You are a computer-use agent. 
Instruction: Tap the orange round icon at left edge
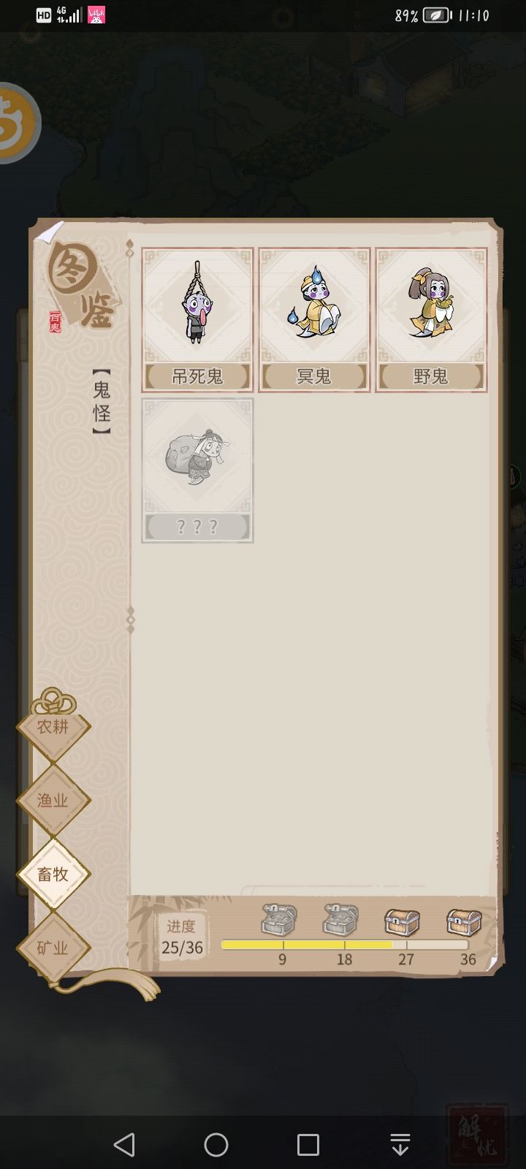(x=18, y=123)
